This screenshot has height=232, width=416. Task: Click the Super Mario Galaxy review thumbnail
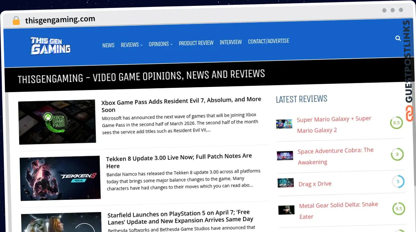click(x=284, y=124)
